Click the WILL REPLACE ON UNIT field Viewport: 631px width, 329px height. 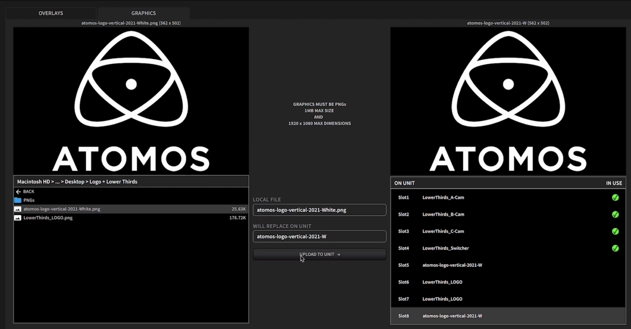click(x=319, y=236)
